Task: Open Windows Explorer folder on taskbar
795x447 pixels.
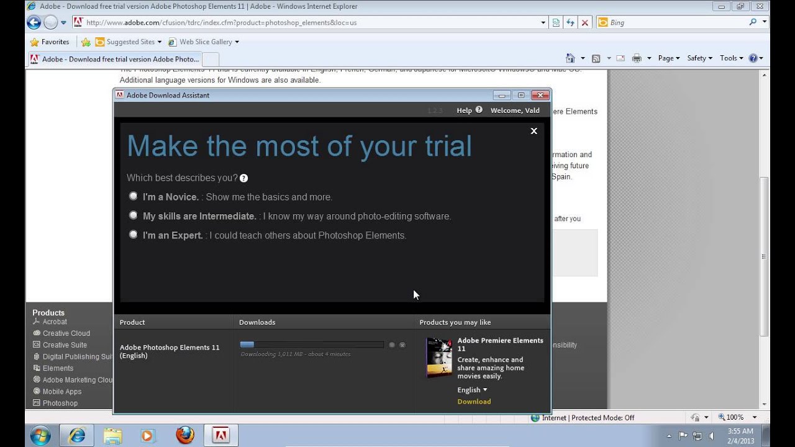Action: click(112, 435)
